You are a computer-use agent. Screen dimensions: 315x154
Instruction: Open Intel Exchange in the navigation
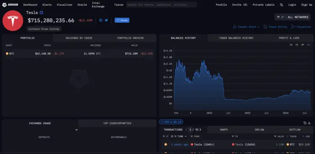[98, 5]
